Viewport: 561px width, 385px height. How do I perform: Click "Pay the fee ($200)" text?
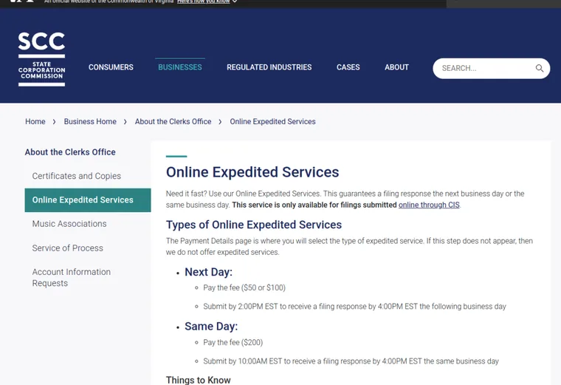[x=233, y=342]
